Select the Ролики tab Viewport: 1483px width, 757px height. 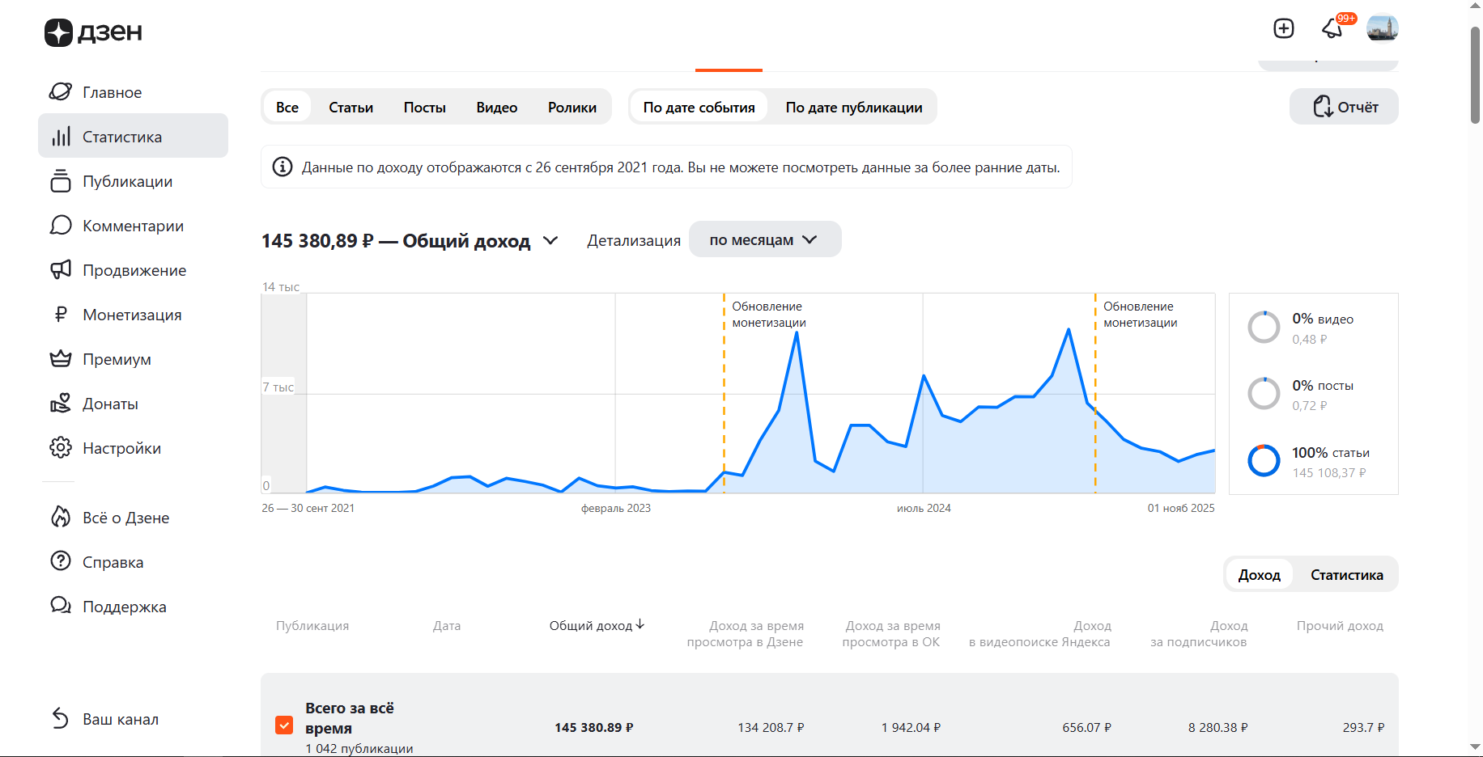tap(572, 108)
